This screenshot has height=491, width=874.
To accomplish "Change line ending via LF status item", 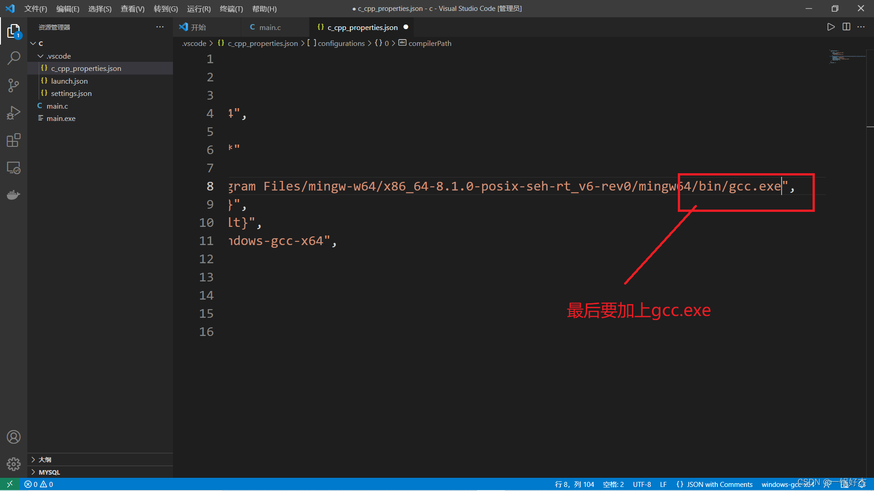I will pos(663,484).
